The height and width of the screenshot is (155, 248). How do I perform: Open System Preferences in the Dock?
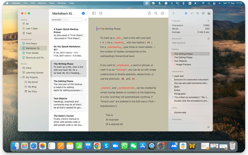161,146
